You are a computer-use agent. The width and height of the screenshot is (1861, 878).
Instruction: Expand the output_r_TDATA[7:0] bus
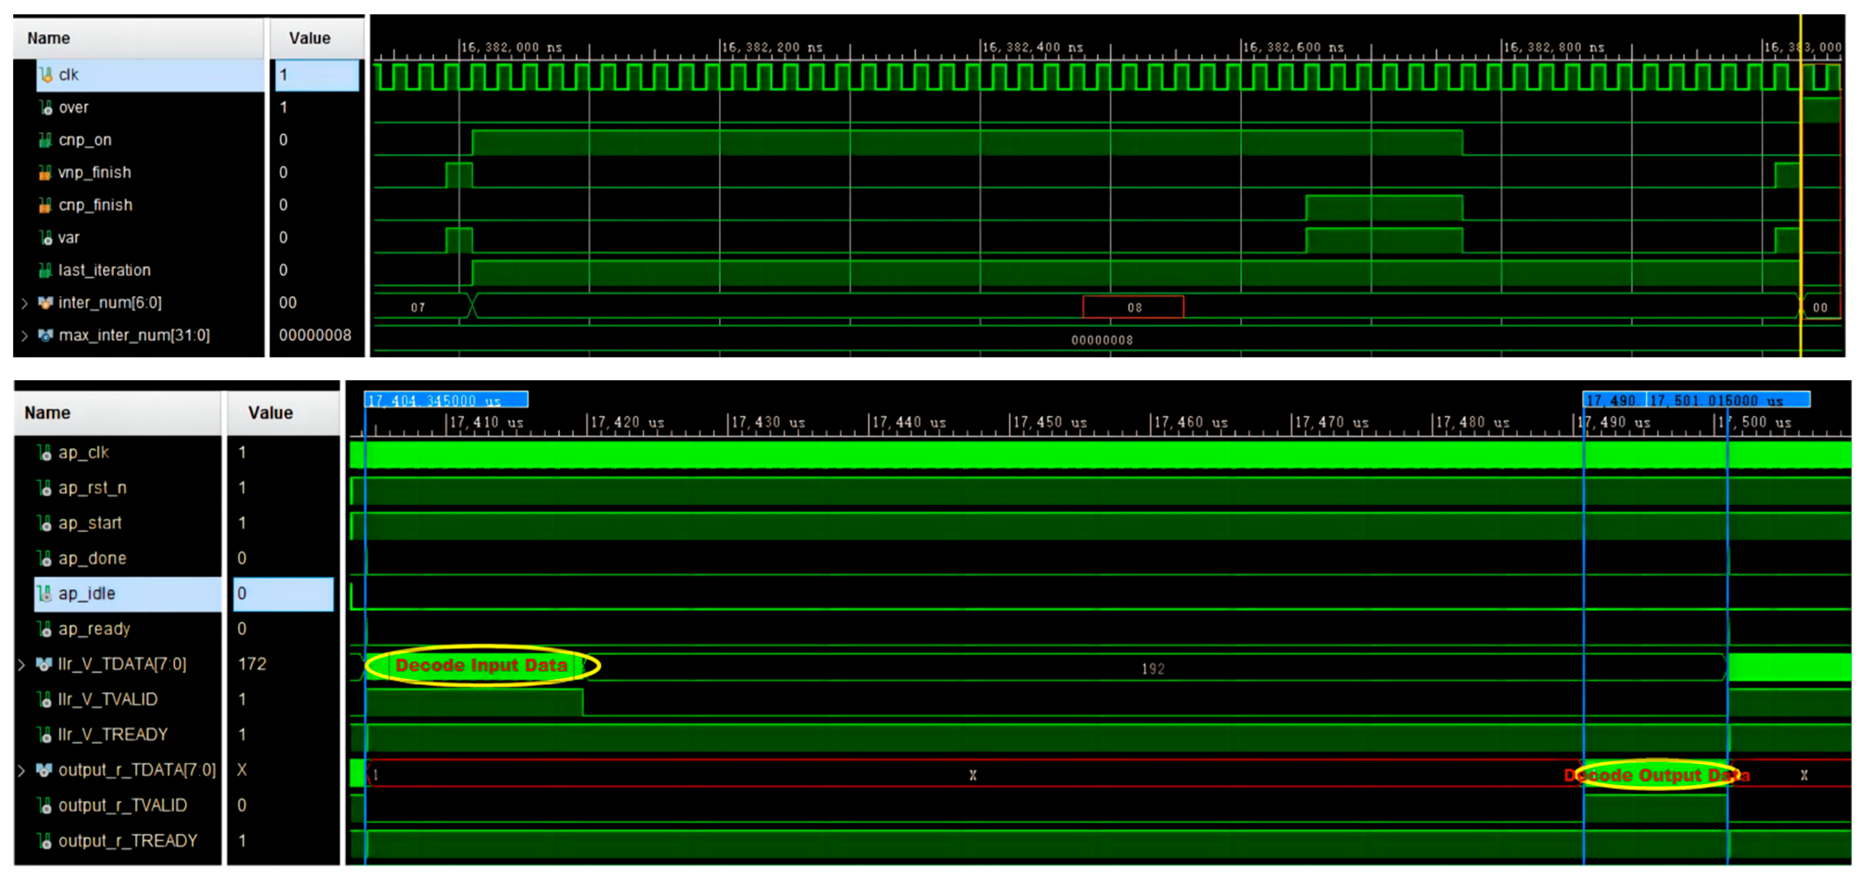coord(22,770)
